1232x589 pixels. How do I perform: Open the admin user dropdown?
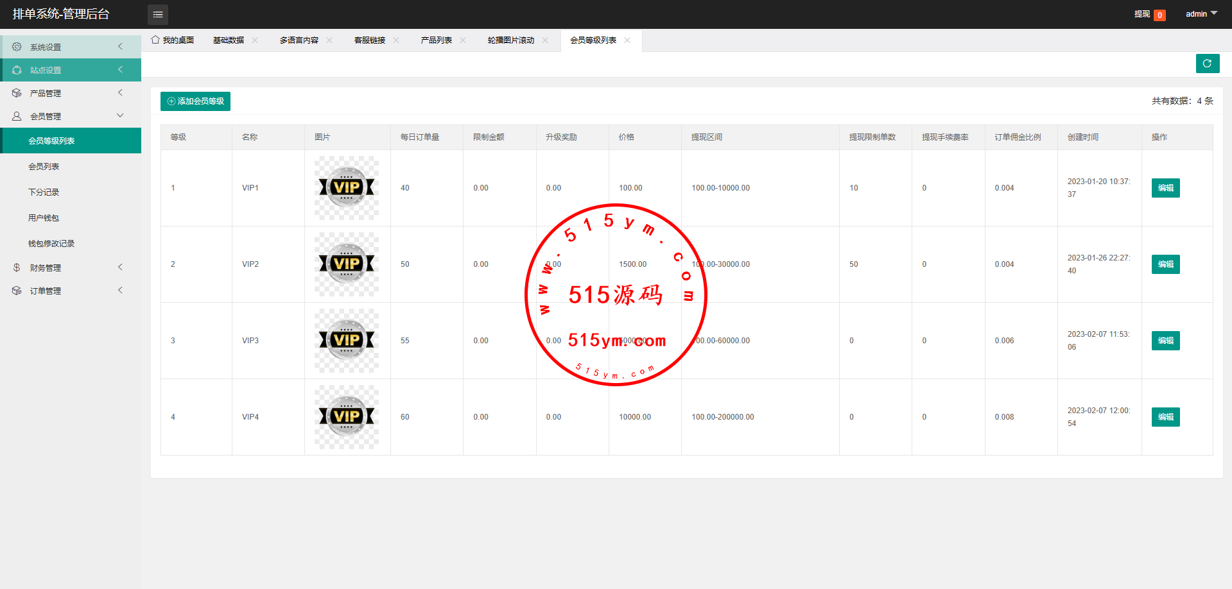(1201, 13)
